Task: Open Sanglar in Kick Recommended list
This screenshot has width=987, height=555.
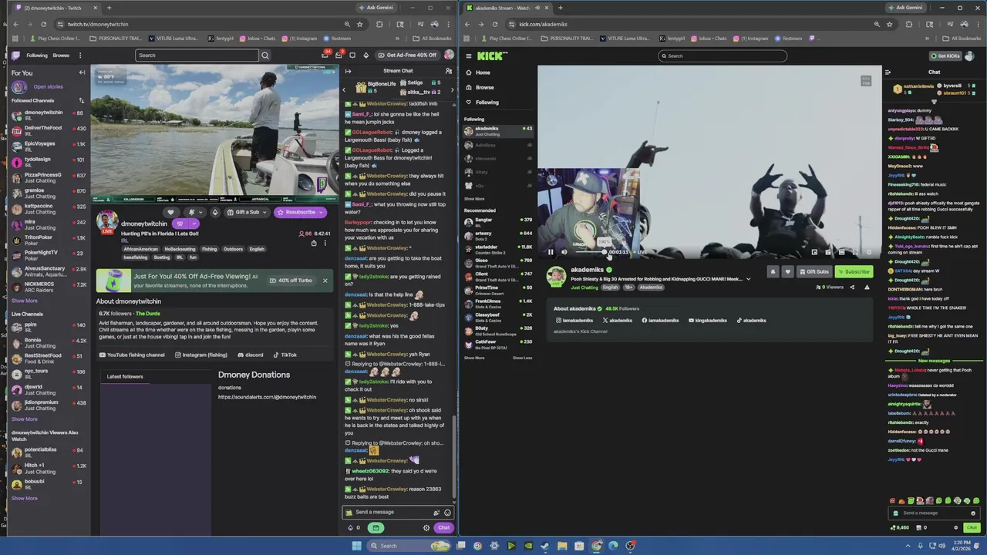Action: tap(498, 222)
